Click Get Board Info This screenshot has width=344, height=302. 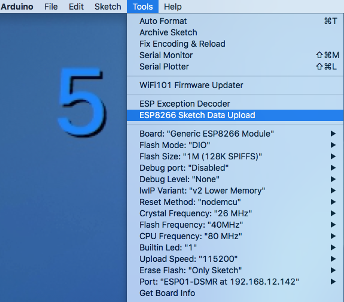(x=235, y=293)
